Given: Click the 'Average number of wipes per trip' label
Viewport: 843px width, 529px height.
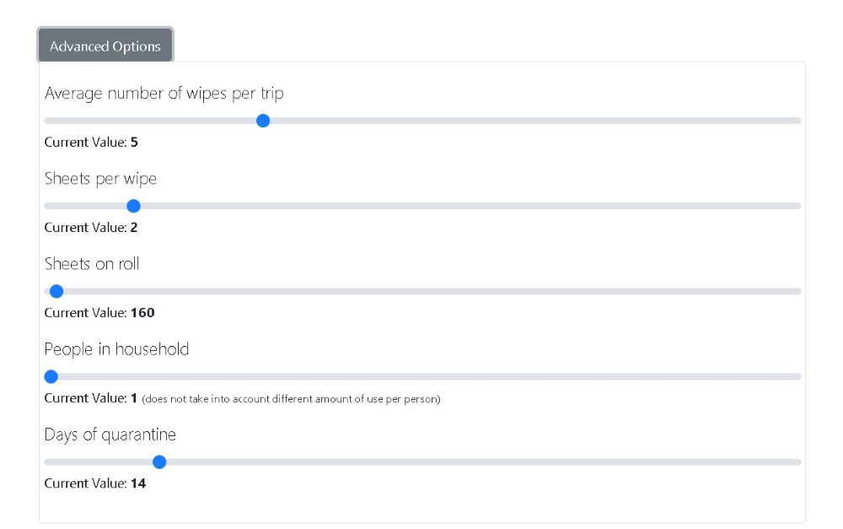Looking at the screenshot, I should (x=164, y=93).
